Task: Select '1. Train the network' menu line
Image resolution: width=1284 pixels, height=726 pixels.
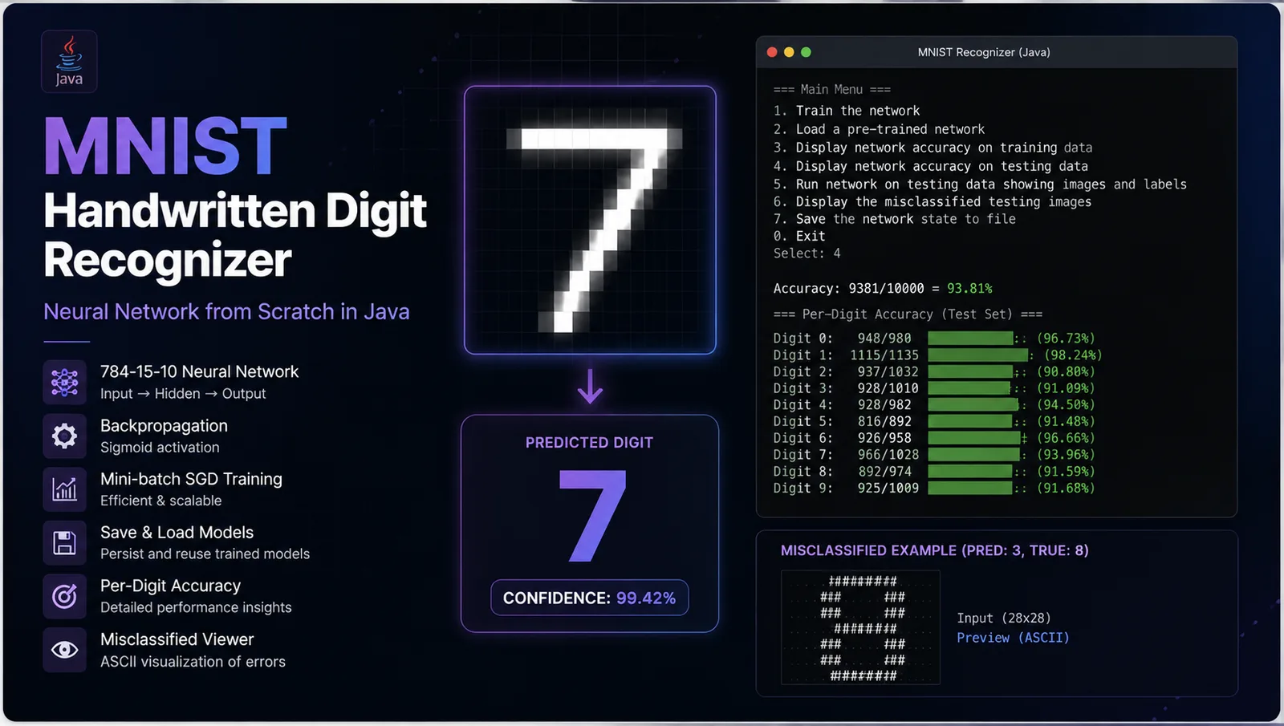Action: (x=847, y=111)
